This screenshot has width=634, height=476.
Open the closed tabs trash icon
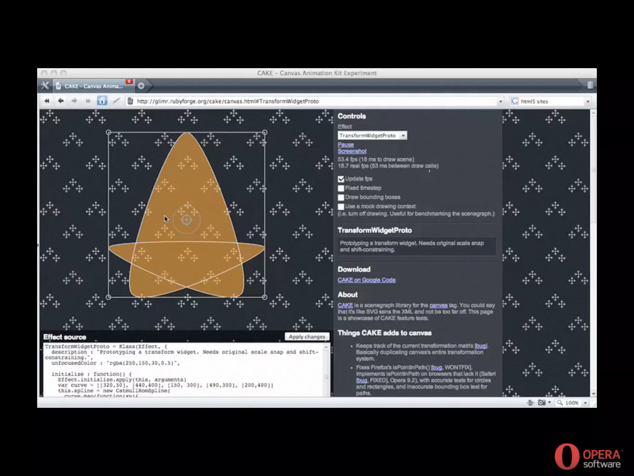coord(590,85)
